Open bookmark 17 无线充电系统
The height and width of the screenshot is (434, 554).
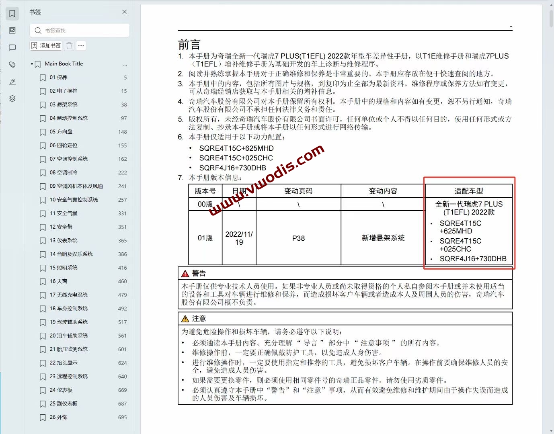69,295
